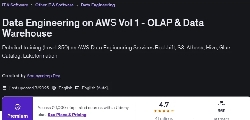Click the 369 learners count
This screenshot has height=120, width=250.
click(222, 111)
